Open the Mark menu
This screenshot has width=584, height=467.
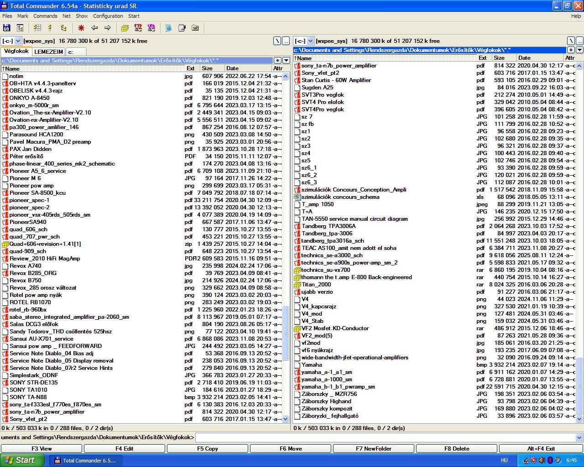pos(23,16)
